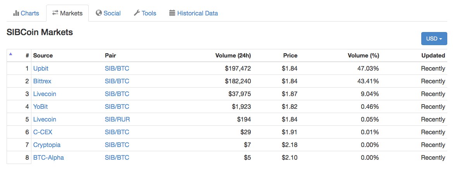Open the Upbit exchange link
The height and width of the screenshot is (174, 455).
point(41,69)
